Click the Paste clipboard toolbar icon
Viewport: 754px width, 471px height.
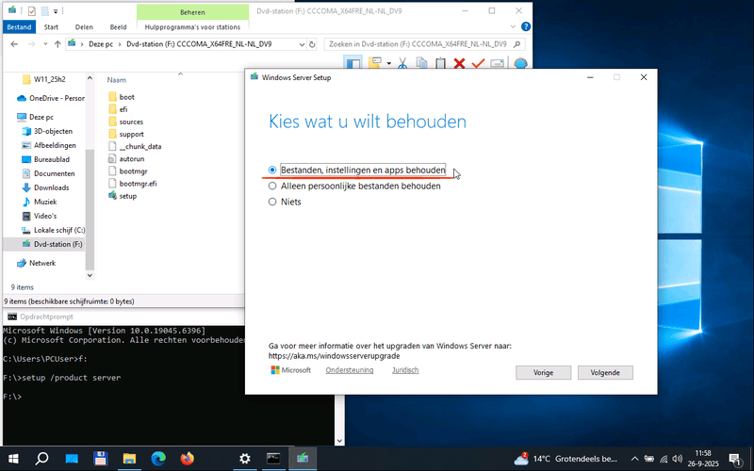click(x=440, y=63)
